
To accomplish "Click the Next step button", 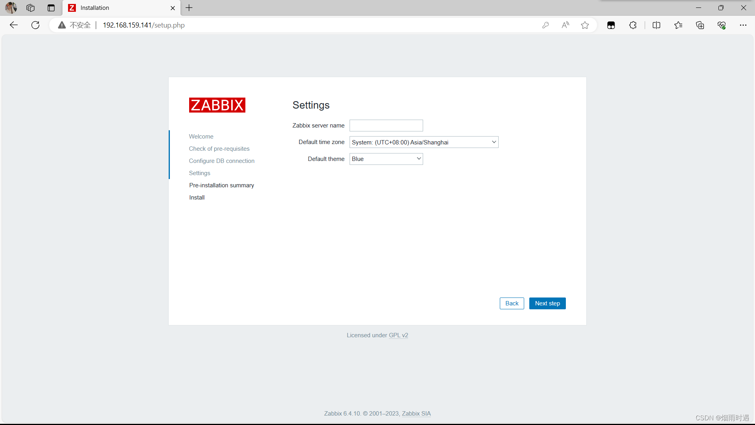I will 547,303.
